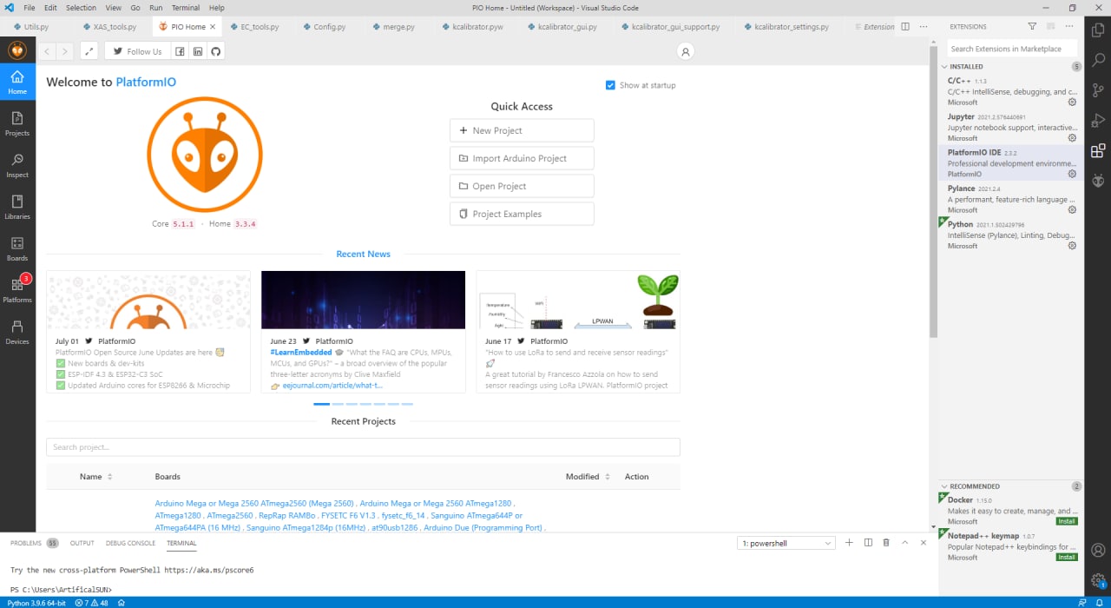Install the Docker extension
1111x608 pixels.
coord(1067,521)
